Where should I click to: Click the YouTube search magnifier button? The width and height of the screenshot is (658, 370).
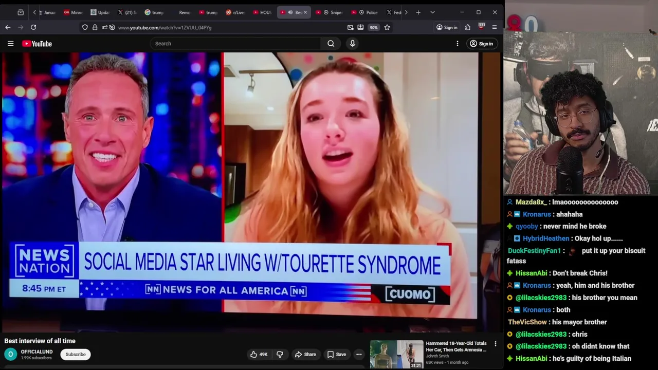[x=331, y=44]
